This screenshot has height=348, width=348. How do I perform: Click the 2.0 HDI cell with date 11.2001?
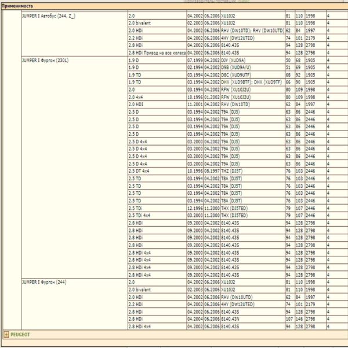pos(157,104)
